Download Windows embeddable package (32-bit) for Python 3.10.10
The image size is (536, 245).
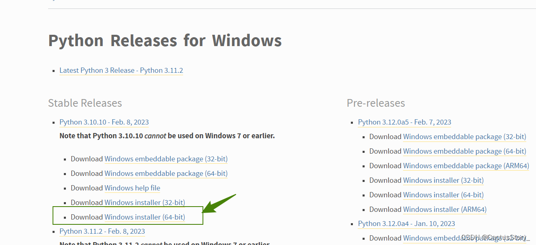[166, 159]
